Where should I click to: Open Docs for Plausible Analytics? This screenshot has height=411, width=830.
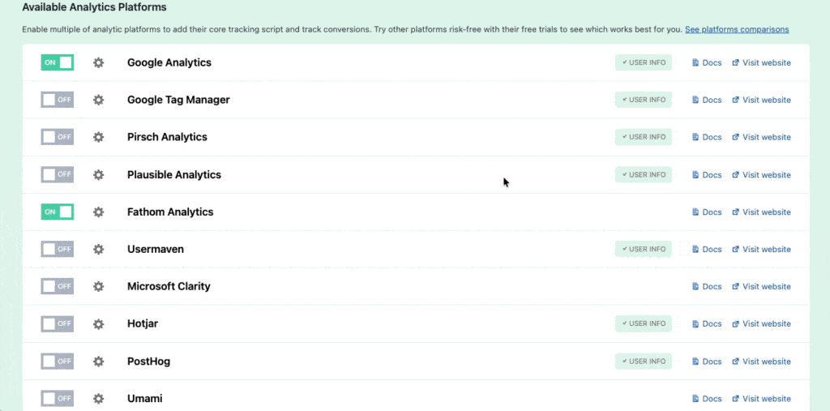707,174
